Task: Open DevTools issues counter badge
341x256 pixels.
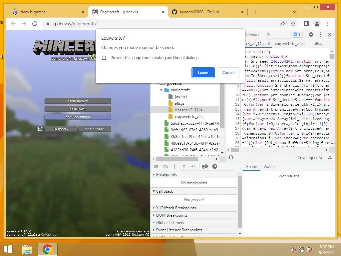Action: click(297, 34)
